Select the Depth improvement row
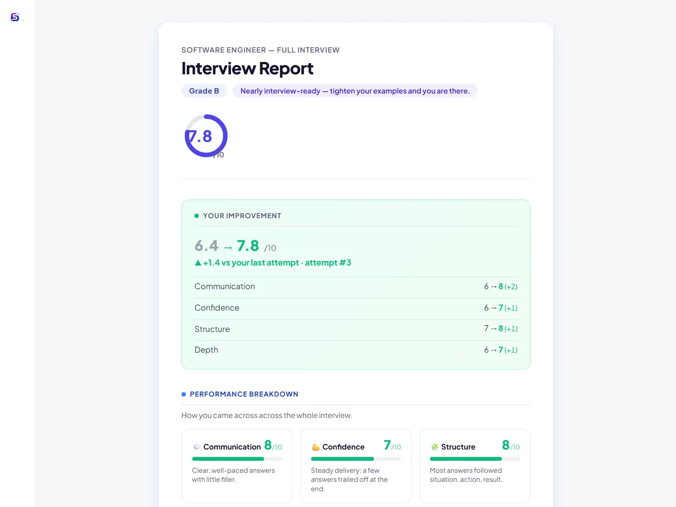The image size is (676, 507). pos(356,350)
